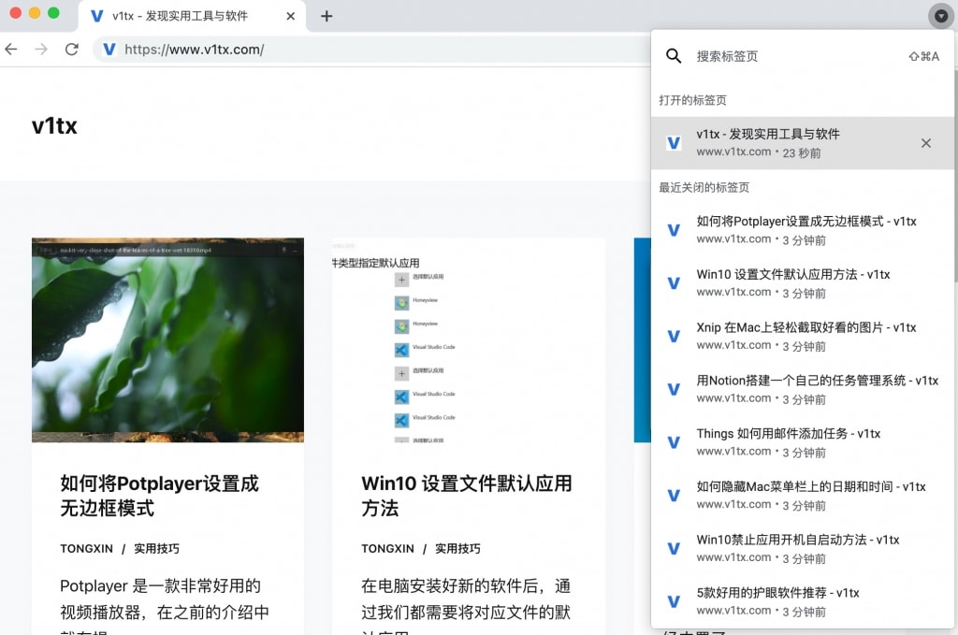Screen dimensions: 958x635
Task: Open the Win10 default apps thumbnail
Action: tap(469, 340)
